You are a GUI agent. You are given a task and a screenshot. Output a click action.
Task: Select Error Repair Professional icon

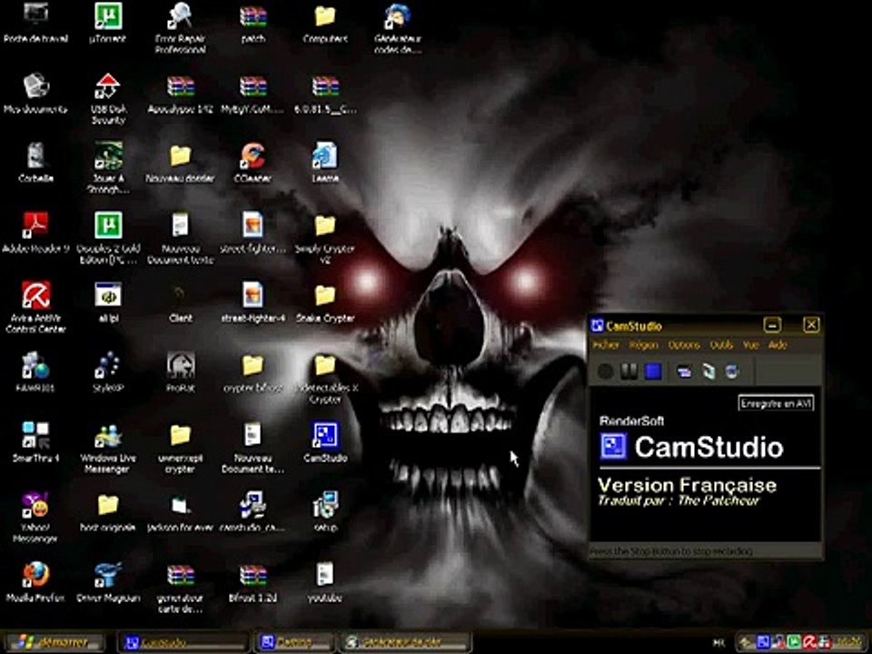[180, 28]
